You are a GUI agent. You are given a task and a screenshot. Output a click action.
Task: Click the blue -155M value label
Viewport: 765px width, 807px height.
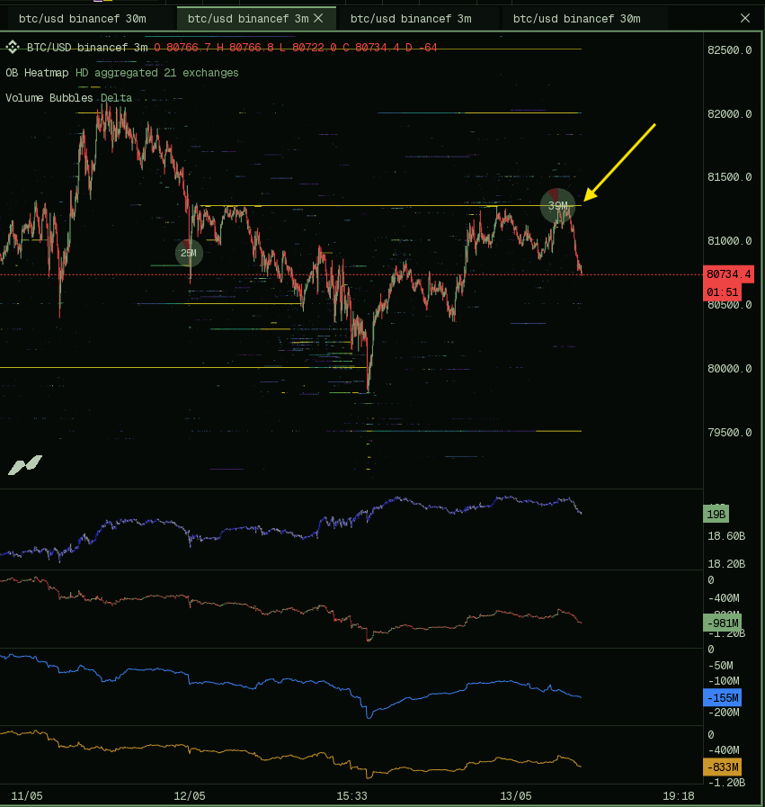coord(723,698)
